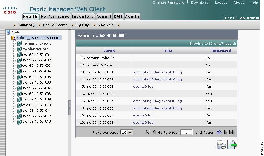Viewport: 264px width, 156px height.
Task: Click the blue Go arrow button
Action: [219, 132]
